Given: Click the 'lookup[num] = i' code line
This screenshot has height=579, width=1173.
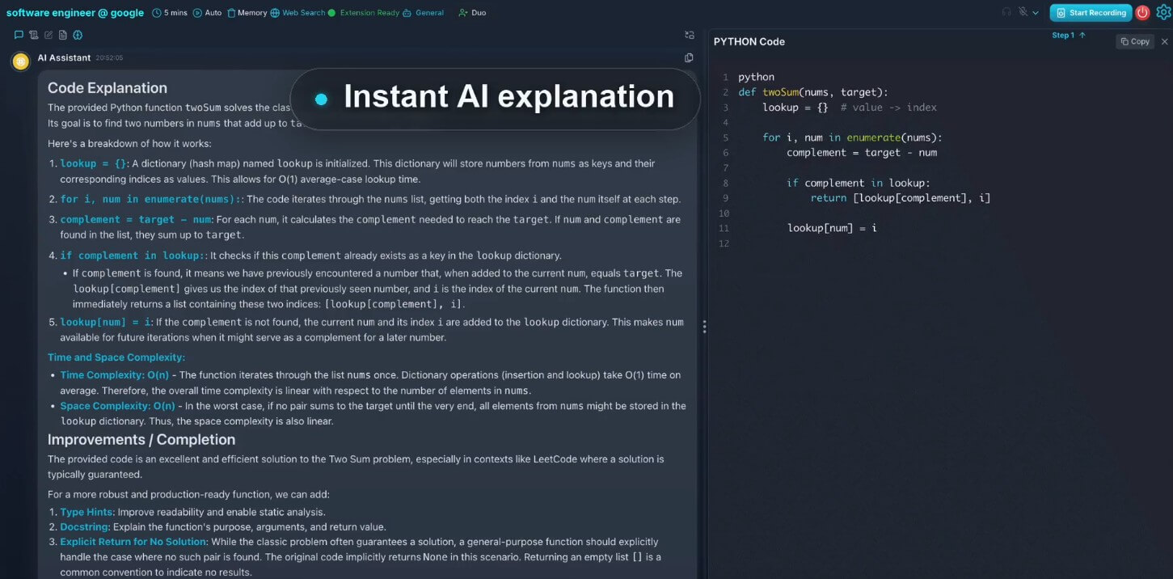Looking at the screenshot, I should (833, 228).
